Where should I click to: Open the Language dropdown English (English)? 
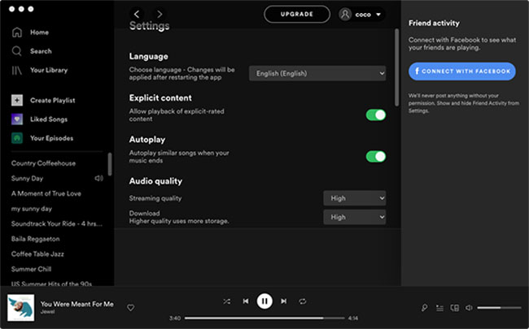tap(317, 73)
